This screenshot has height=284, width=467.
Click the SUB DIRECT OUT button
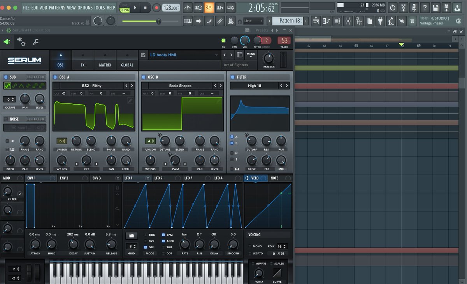pos(36,77)
